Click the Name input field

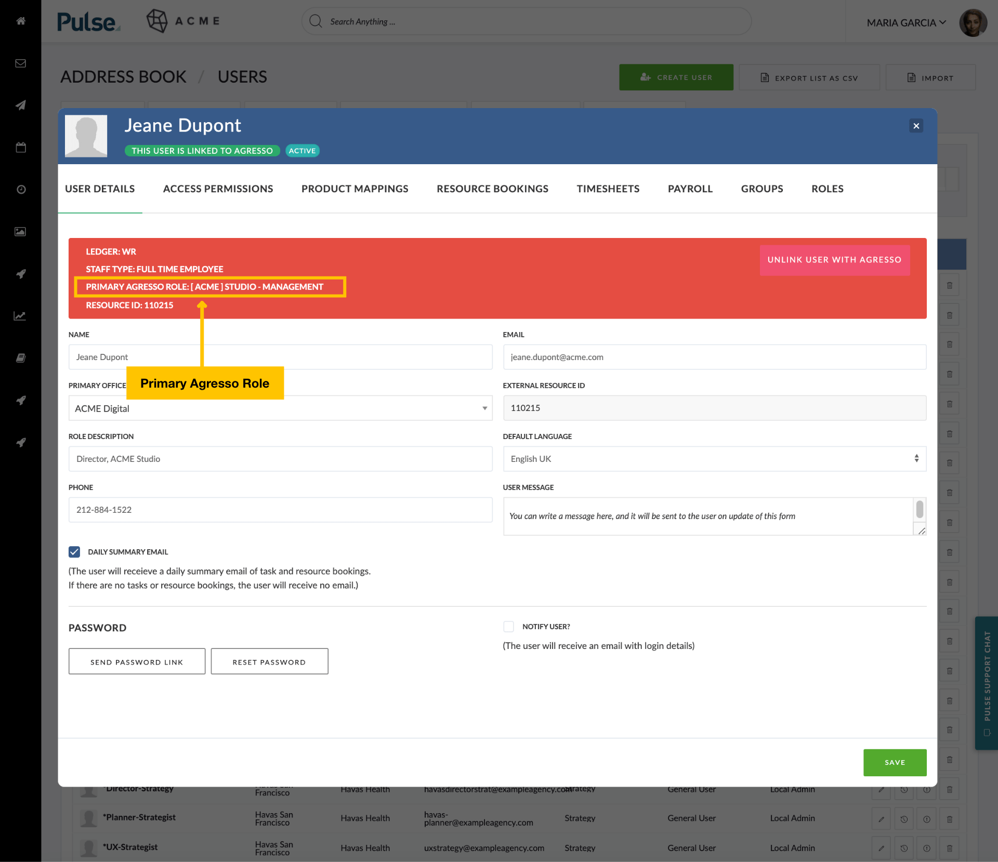[x=280, y=357]
